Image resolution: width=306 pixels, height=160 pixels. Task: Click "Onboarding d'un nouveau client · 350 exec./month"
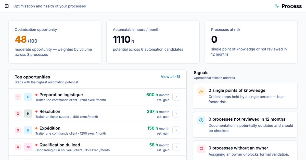tap(72, 150)
